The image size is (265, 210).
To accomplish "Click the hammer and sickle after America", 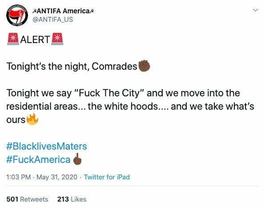I will click(92, 11).
